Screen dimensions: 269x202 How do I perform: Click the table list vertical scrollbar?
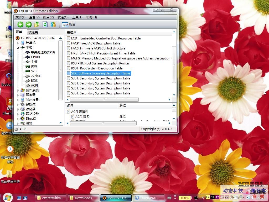click(174, 64)
